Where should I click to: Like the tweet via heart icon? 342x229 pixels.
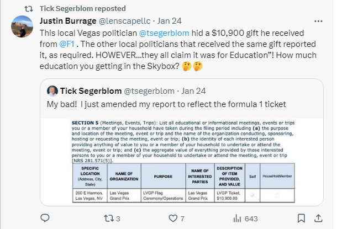(x=172, y=219)
